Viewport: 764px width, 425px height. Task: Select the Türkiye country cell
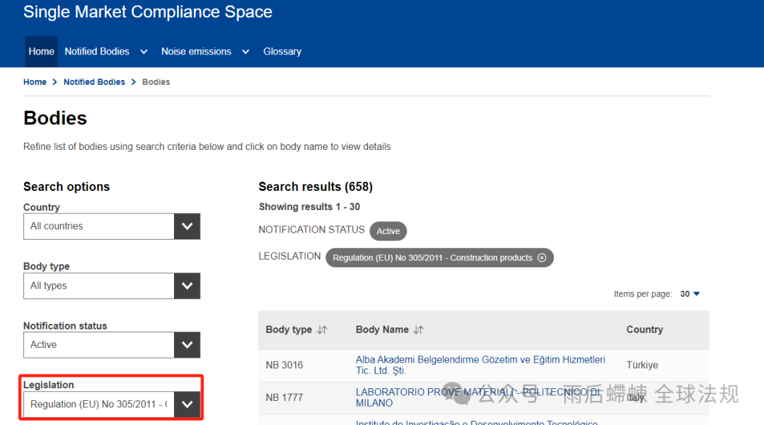coord(642,365)
